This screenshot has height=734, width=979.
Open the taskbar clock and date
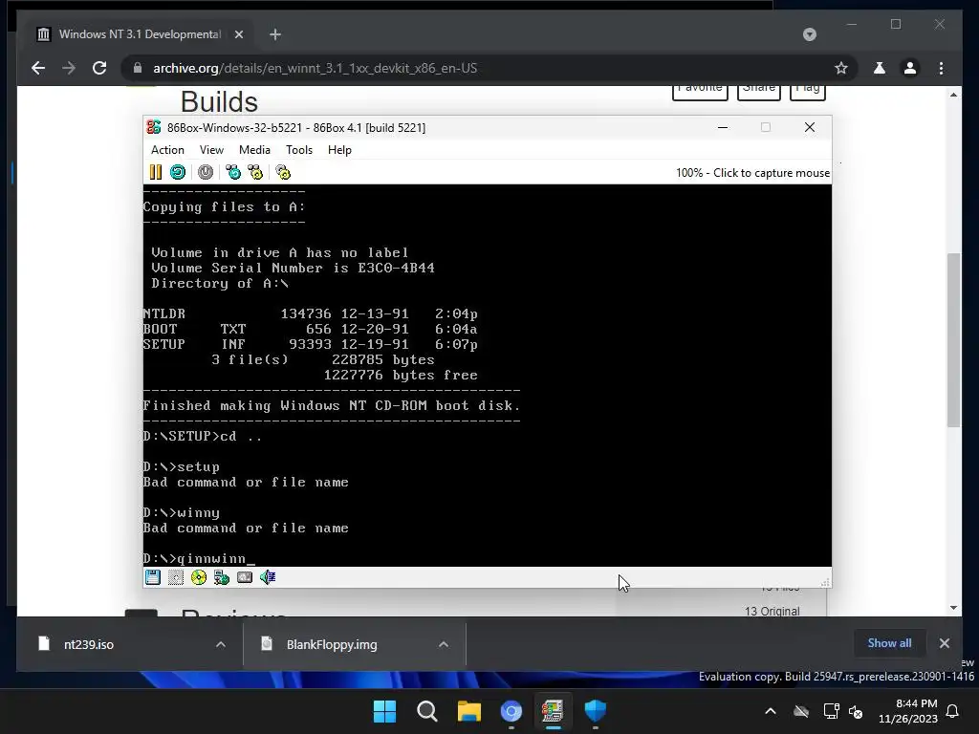tap(908, 711)
